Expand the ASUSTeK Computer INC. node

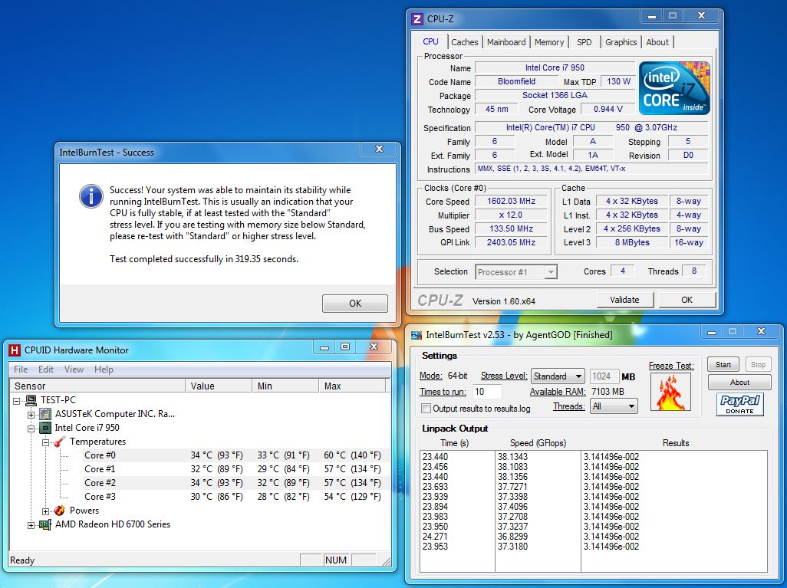tap(31, 415)
